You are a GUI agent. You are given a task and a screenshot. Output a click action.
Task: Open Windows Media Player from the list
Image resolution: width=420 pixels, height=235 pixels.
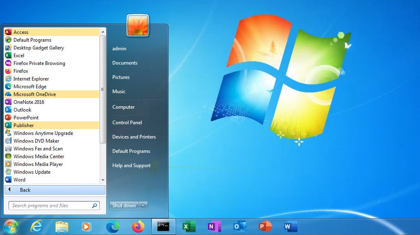[x=52, y=164]
